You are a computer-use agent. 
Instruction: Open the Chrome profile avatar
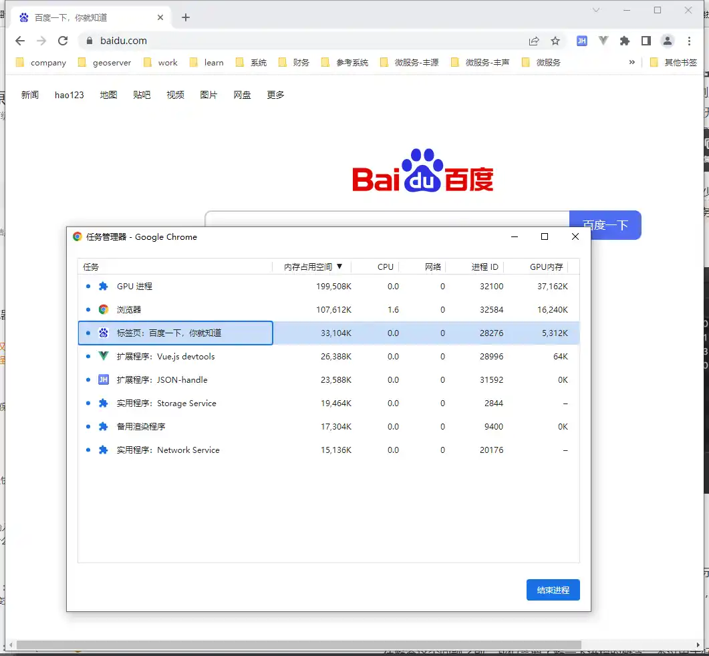click(668, 41)
